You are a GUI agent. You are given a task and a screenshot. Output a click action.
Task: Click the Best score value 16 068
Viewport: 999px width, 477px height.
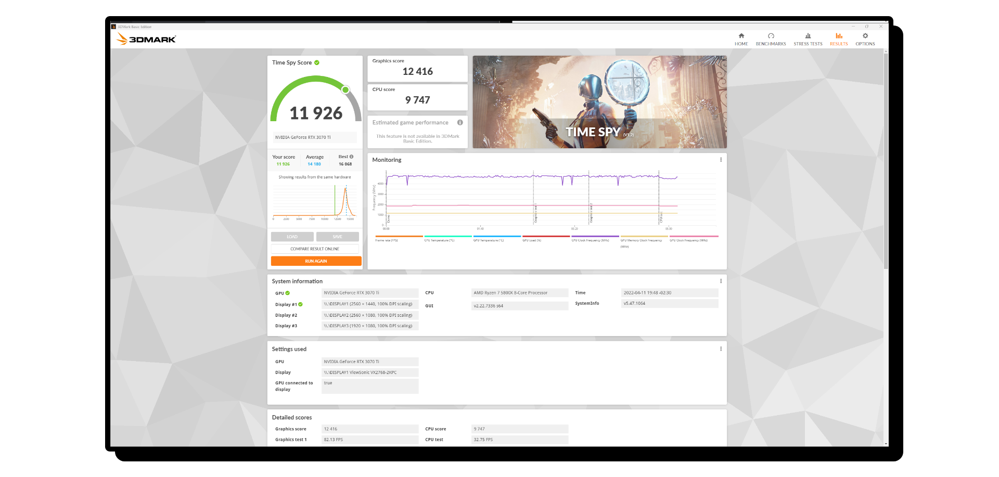coord(345,164)
